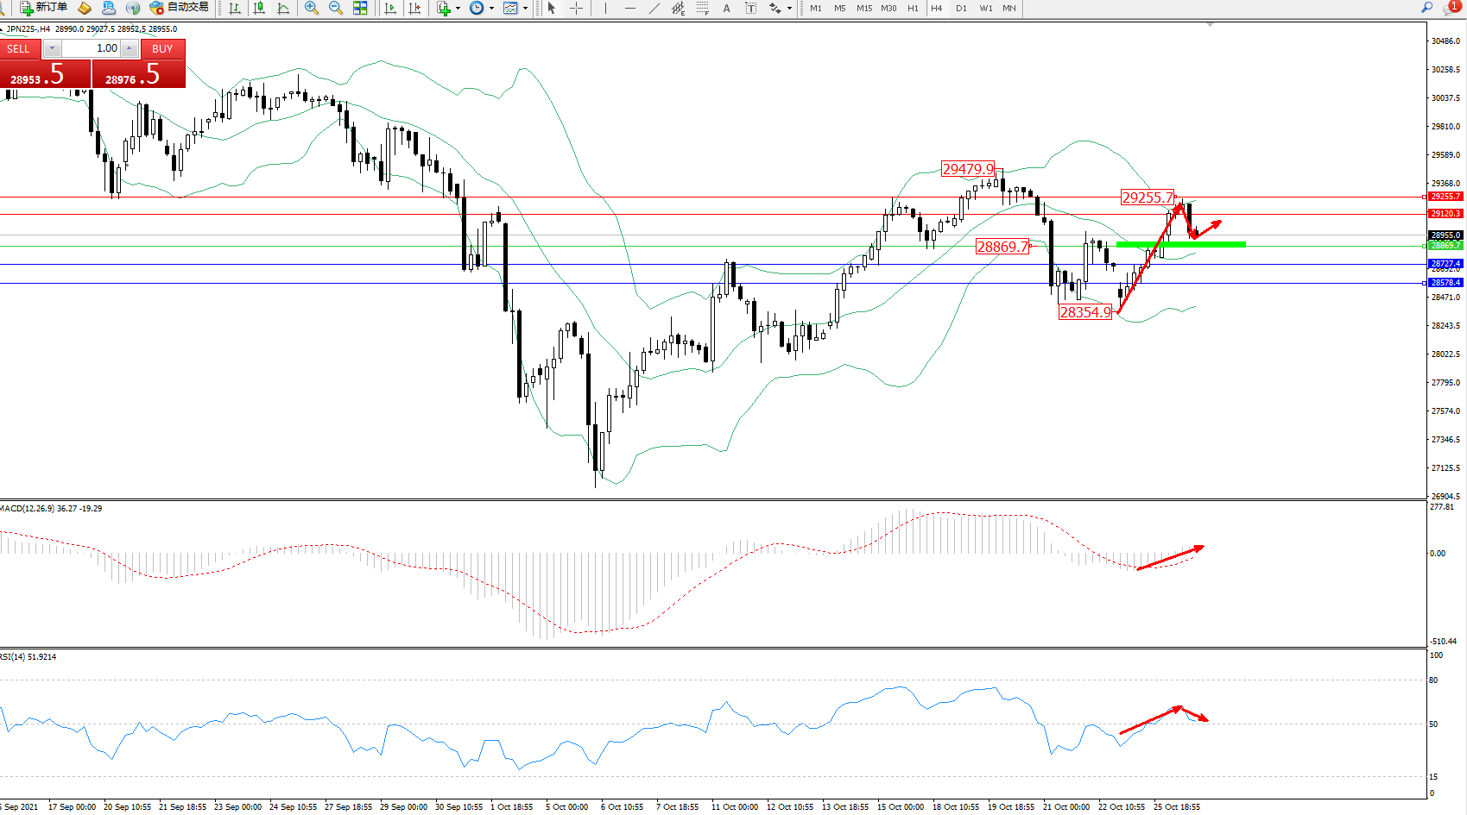1467x815 pixels.
Task: Switch to the D1 timeframe
Action: tap(961, 8)
